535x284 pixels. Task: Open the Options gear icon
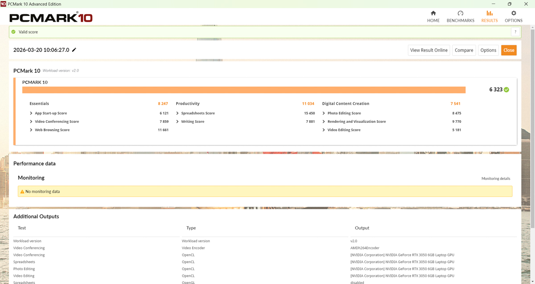pos(513,13)
